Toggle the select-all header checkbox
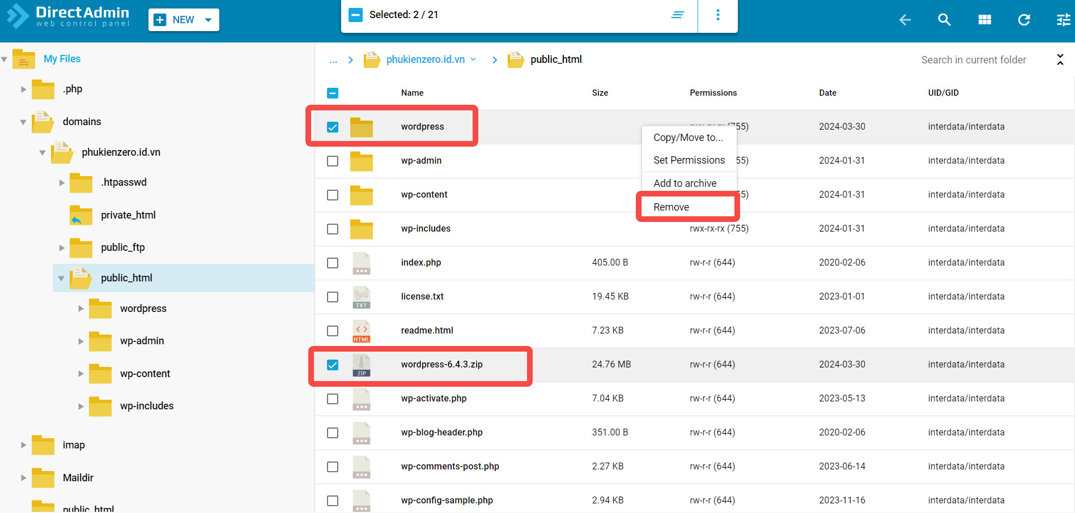This screenshot has height=513, width=1075. point(333,93)
